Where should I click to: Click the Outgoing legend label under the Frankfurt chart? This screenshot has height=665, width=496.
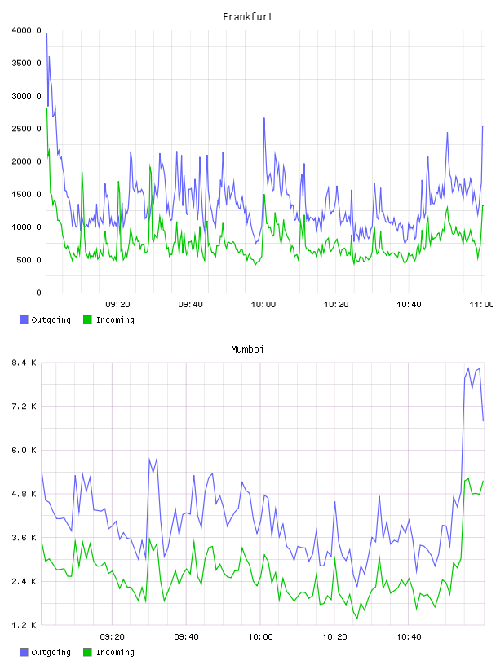pos(51,320)
